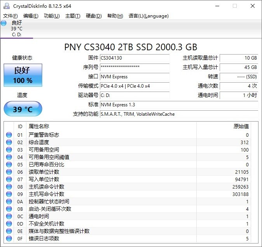Click status orb for 07 写入单位计数
The width and height of the screenshot is (262, 247).
click(x=9, y=179)
